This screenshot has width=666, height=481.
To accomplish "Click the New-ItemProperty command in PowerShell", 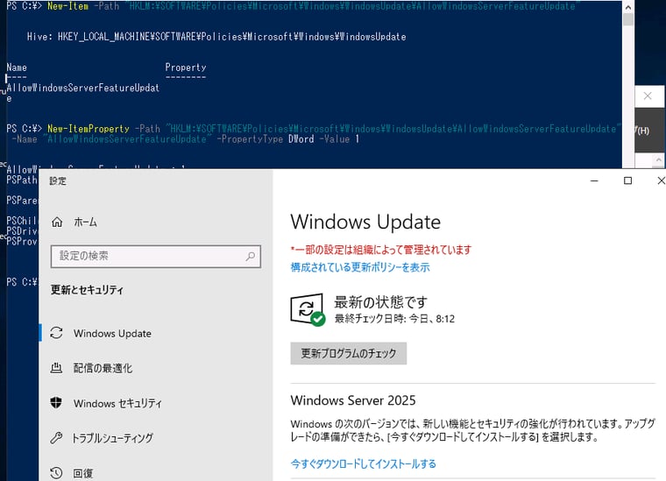I will 89,129.
